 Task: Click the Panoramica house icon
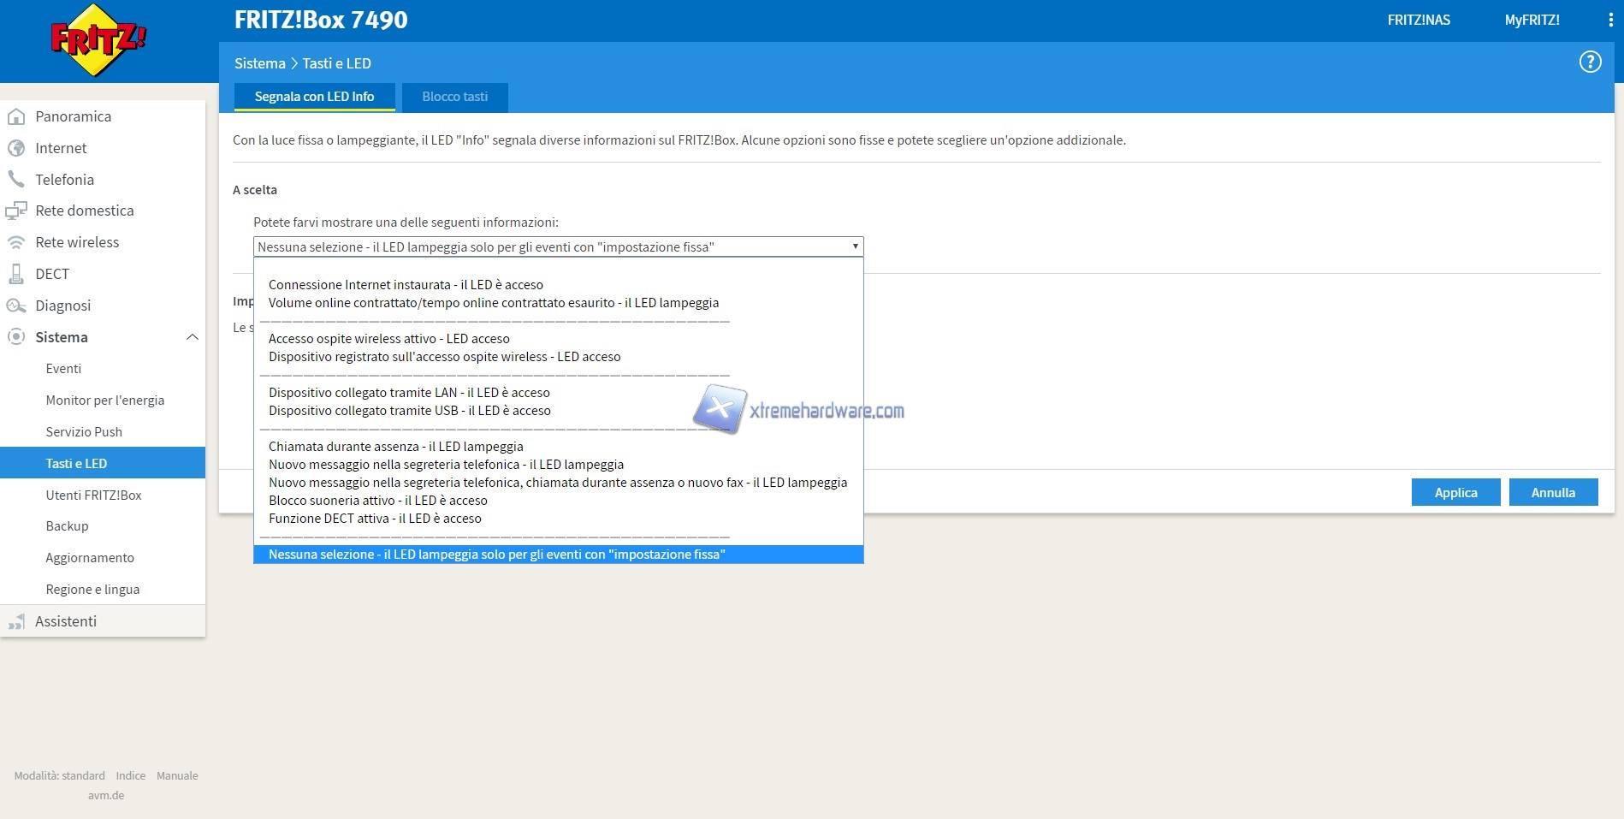pyautogui.click(x=16, y=116)
